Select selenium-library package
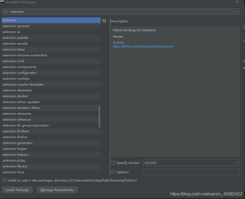 point(51,166)
